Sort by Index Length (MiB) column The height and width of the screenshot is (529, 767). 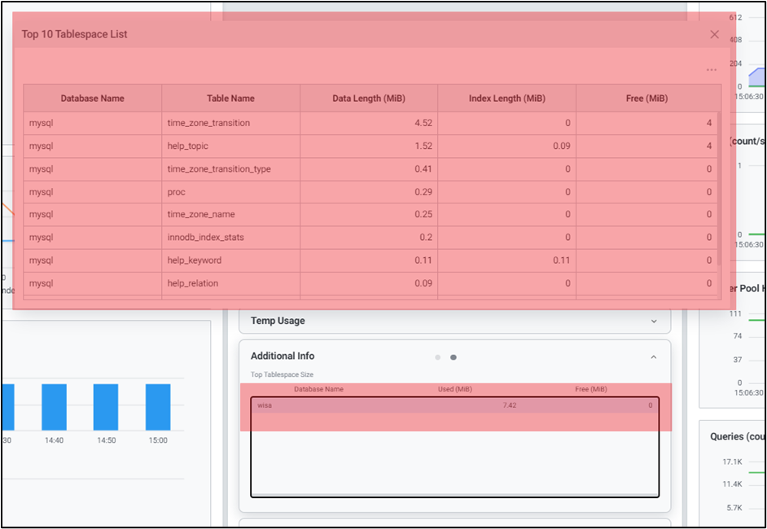tap(506, 98)
